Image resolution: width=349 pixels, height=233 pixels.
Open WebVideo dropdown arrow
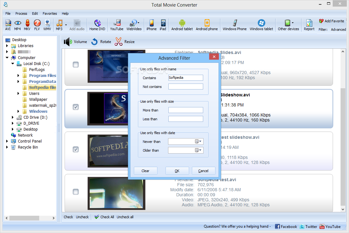pos(139,23)
